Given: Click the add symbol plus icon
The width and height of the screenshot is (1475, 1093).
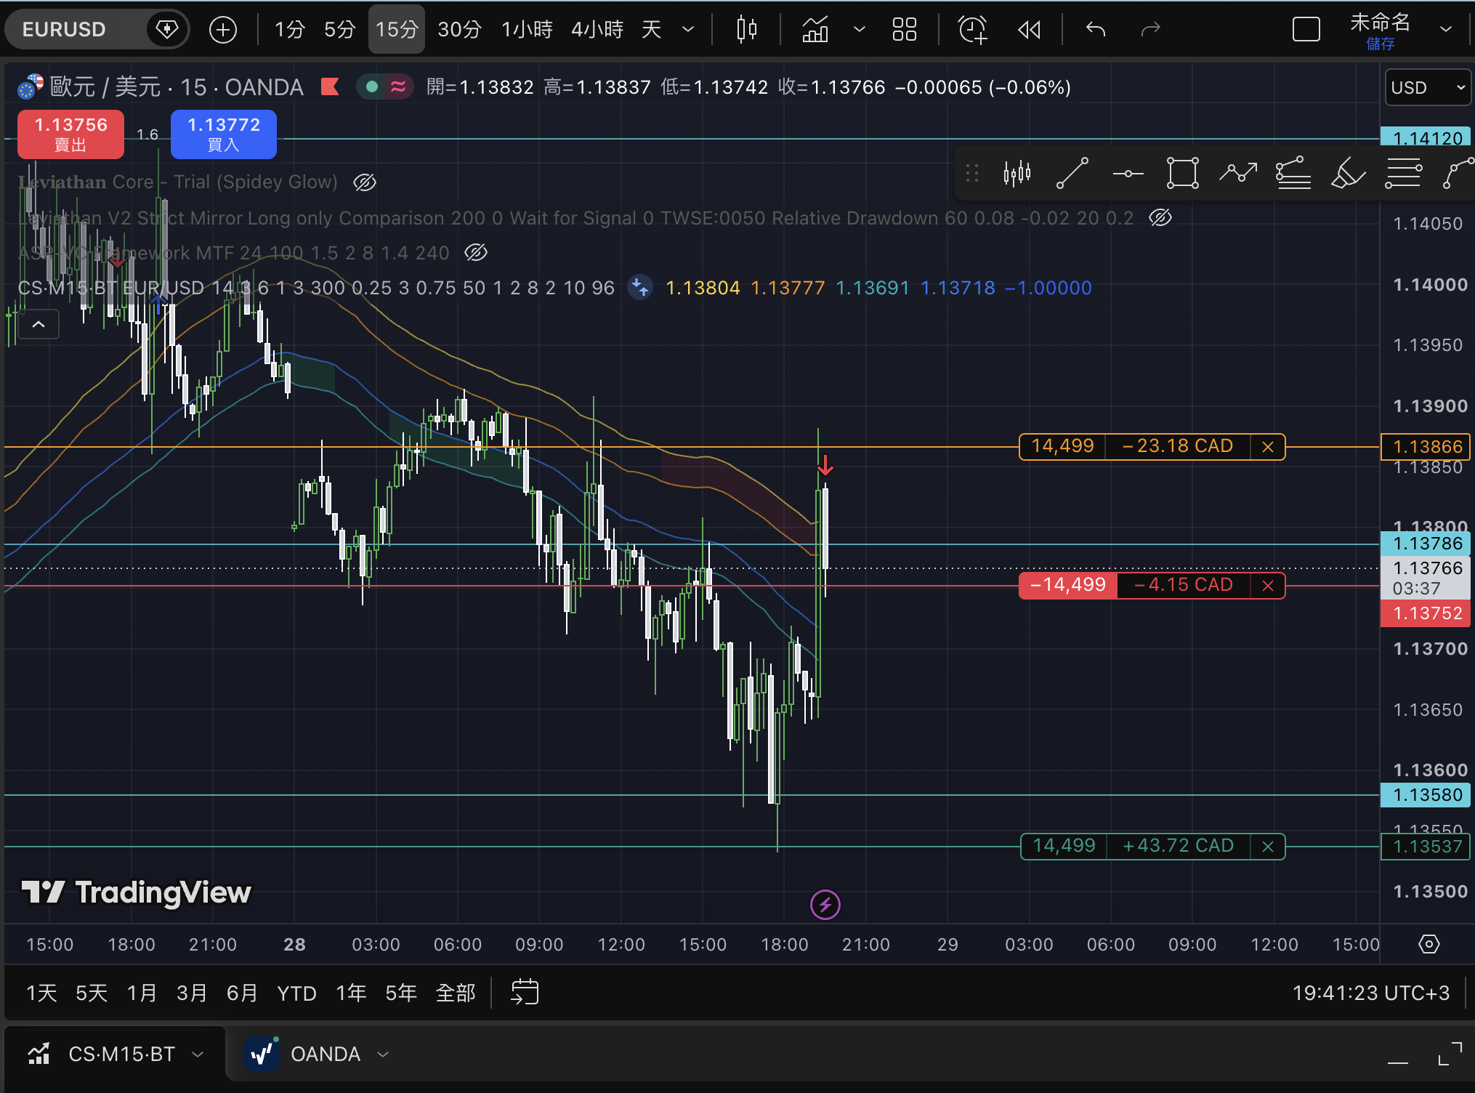Looking at the screenshot, I should pyautogui.click(x=223, y=30).
